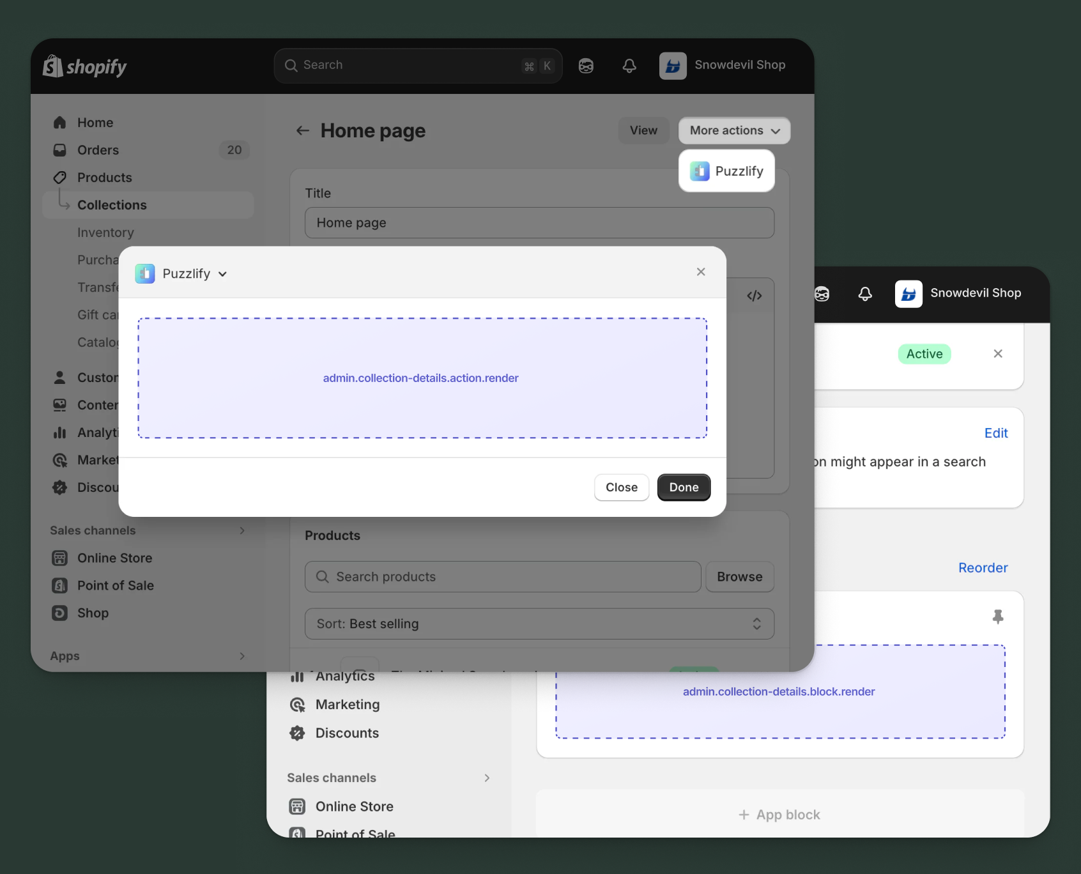Click Marketing icon in back window sidebar
1081x874 pixels.
click(298, 705)
